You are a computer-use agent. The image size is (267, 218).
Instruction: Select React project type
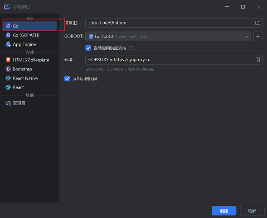29,87
